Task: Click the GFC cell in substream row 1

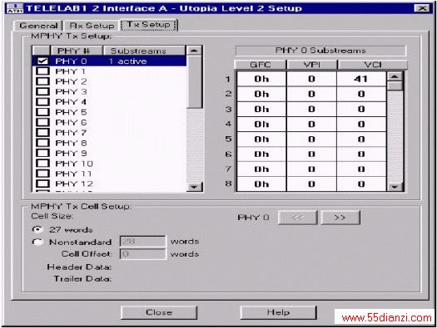Action: [261, 79]
